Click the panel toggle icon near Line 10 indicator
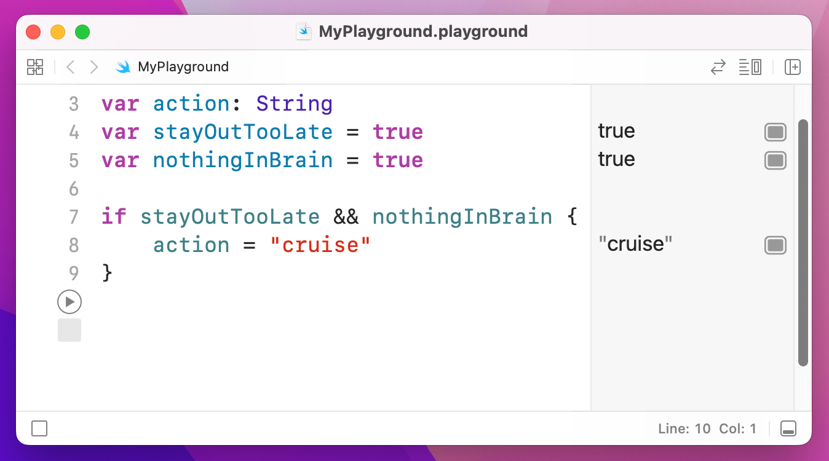Viewport: 829px width, 461px height. tap(788, 428)
